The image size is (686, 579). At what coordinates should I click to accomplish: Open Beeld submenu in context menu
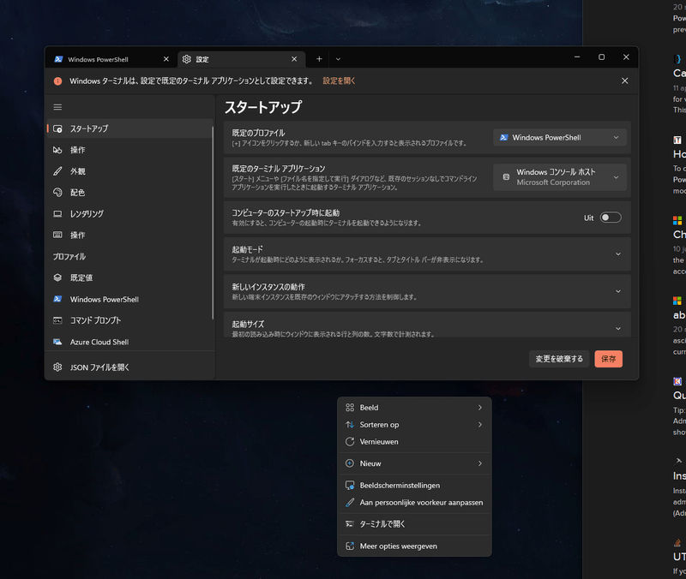click(414, 407)
